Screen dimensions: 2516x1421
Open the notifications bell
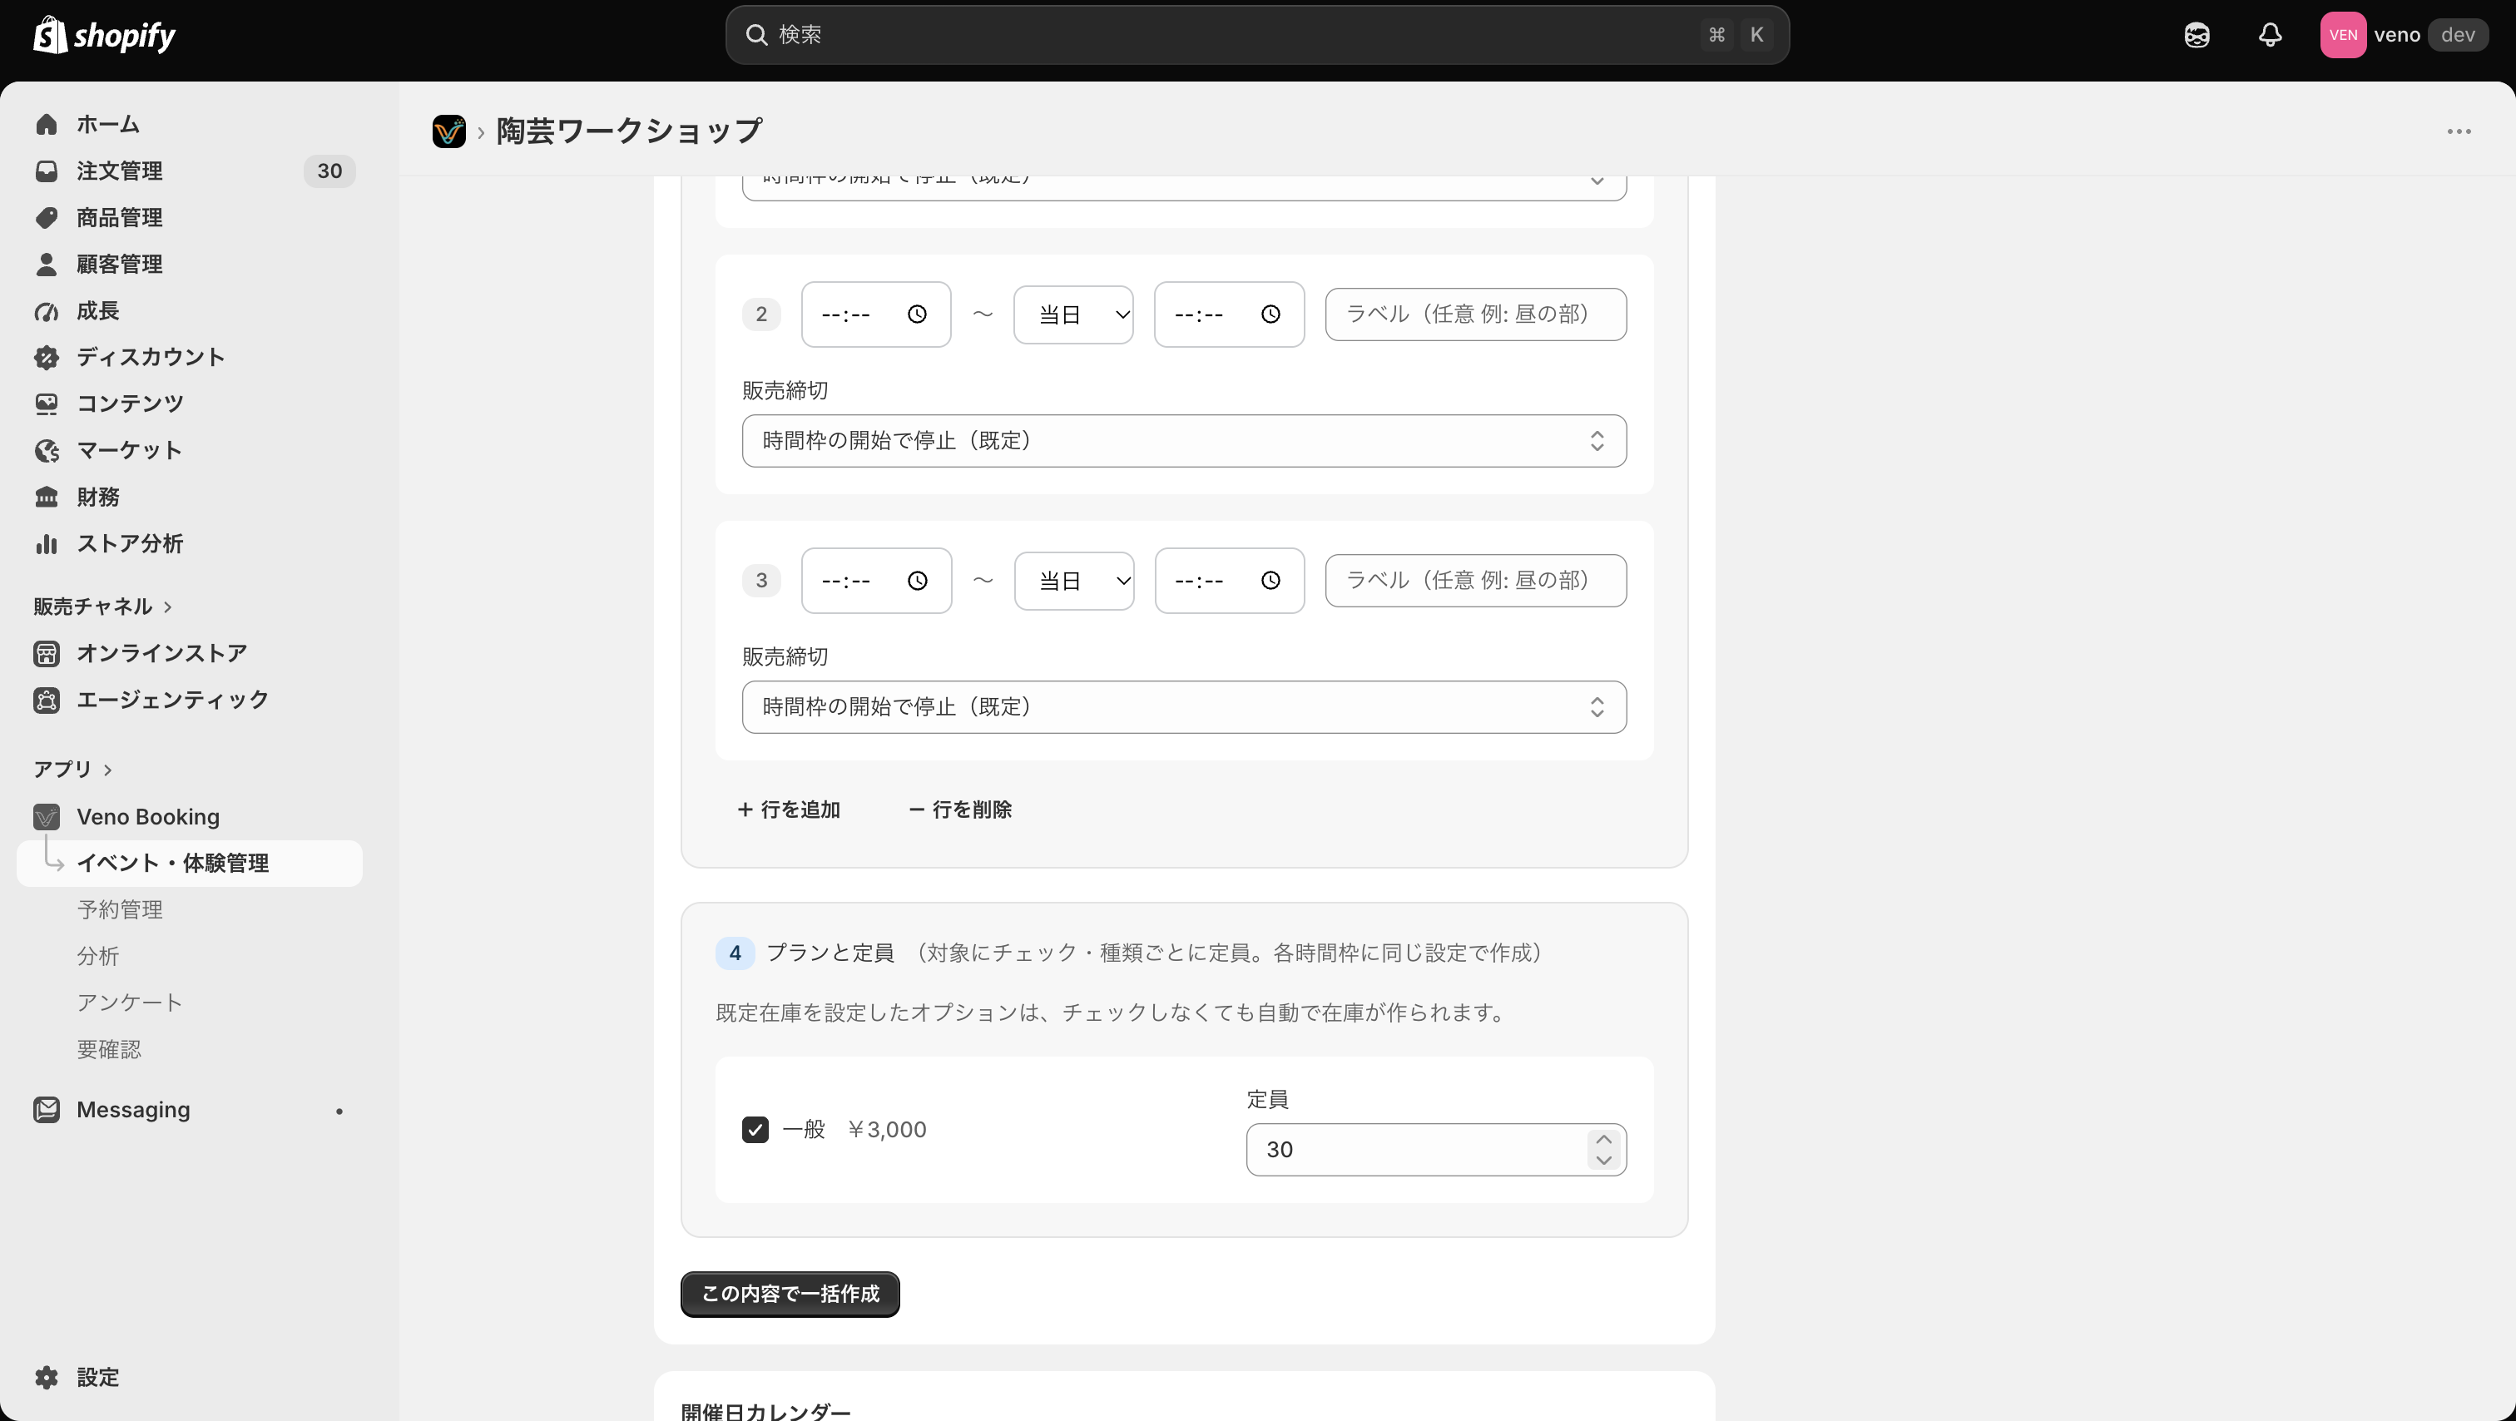[x=2270, y=35]
